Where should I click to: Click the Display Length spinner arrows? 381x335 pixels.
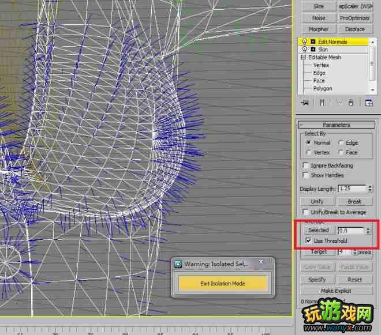(x=370, y=189)
